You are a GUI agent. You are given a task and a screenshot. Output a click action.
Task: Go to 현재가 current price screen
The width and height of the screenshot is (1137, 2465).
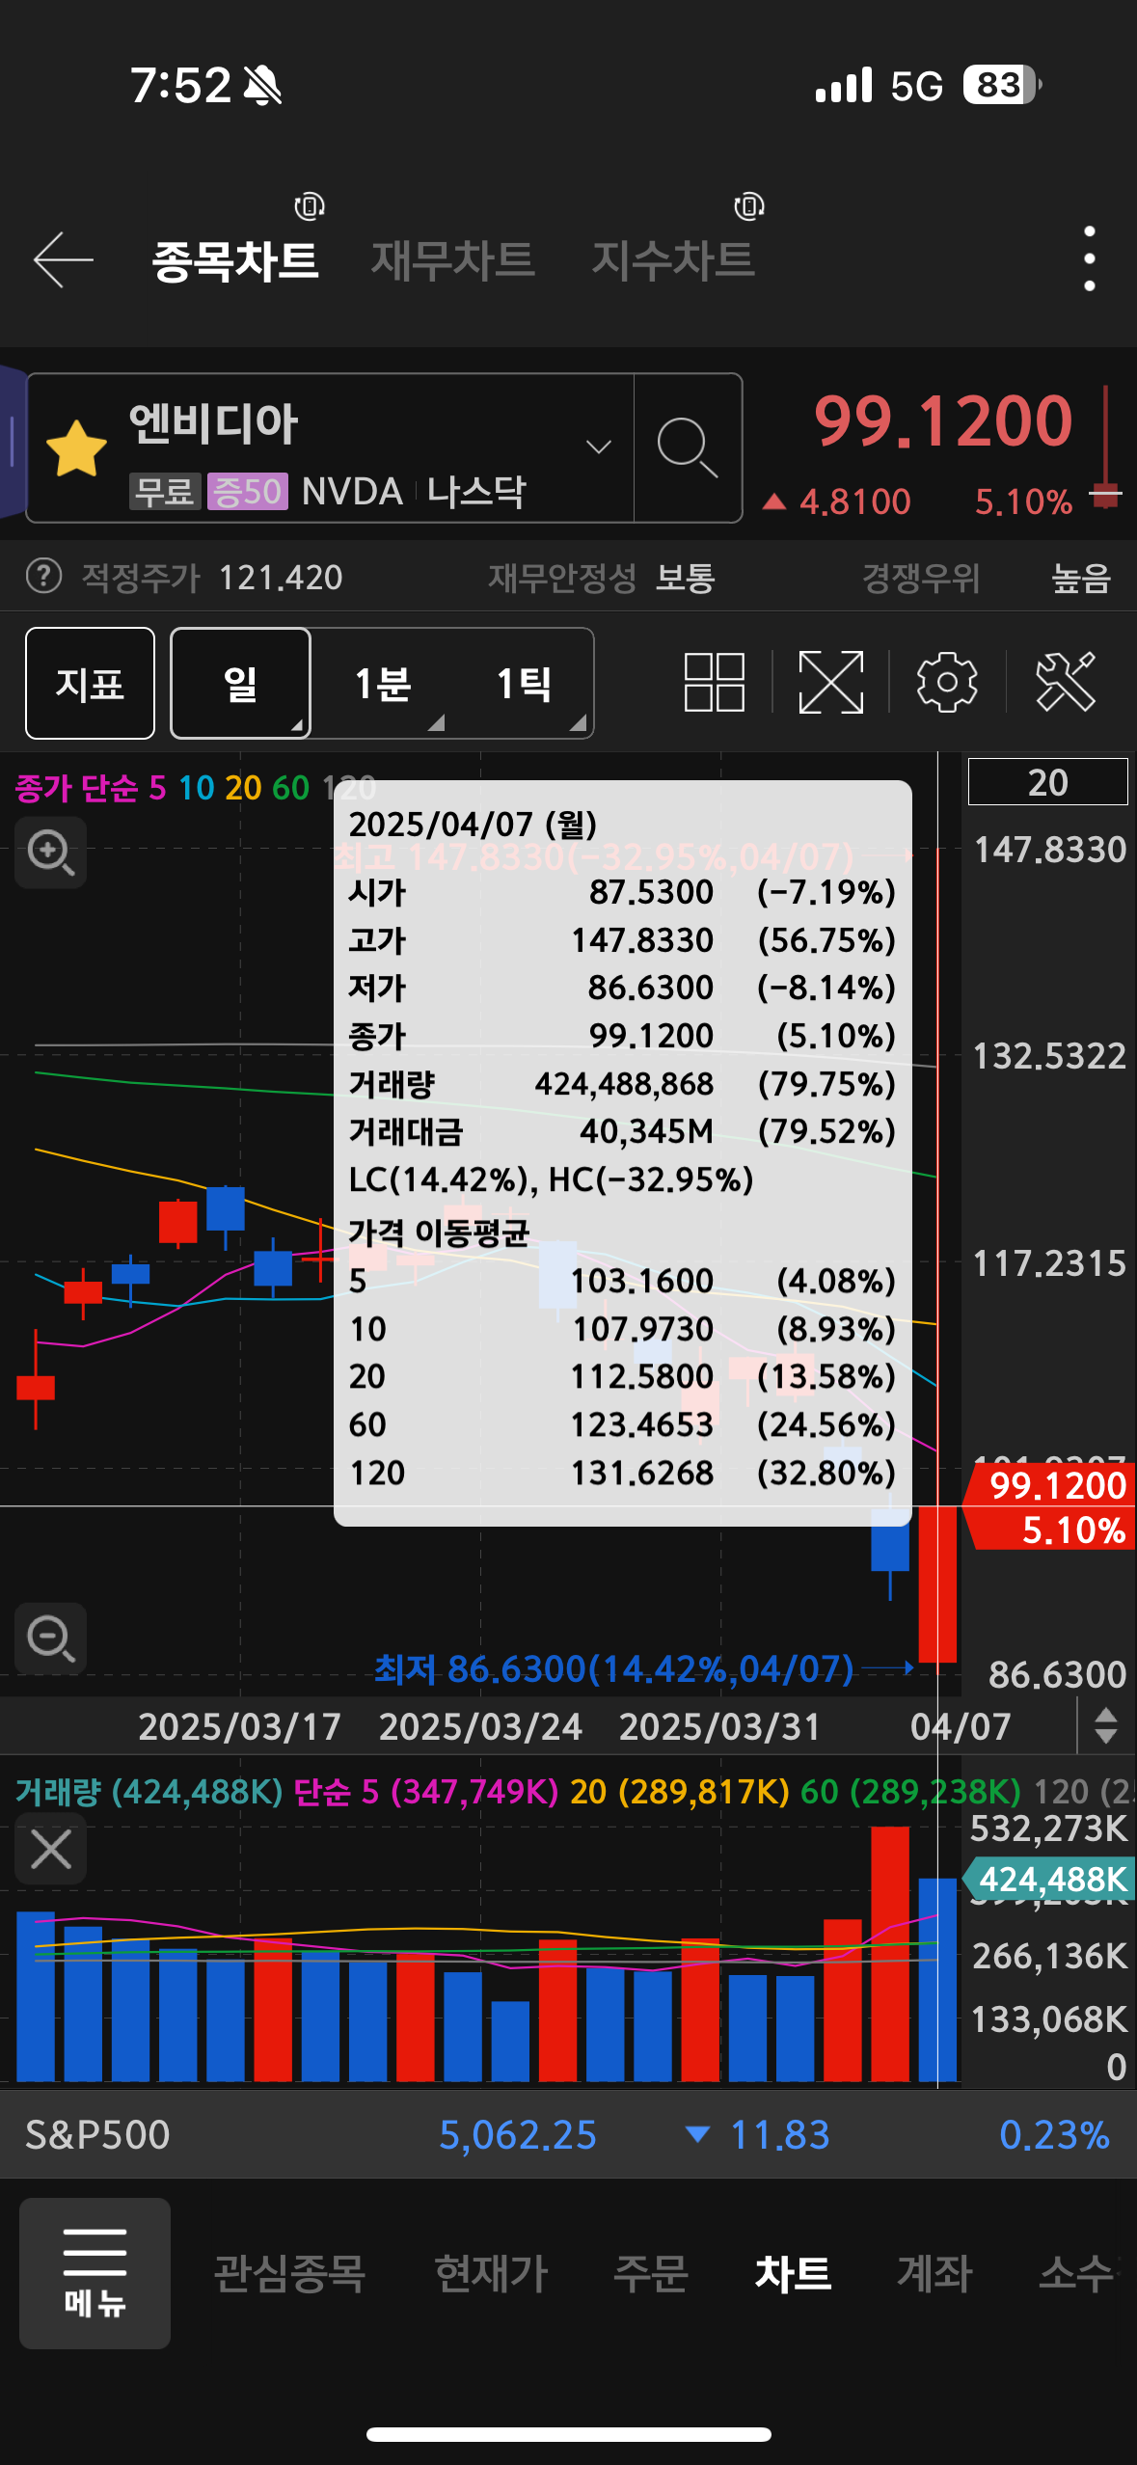click(491, 2273)
